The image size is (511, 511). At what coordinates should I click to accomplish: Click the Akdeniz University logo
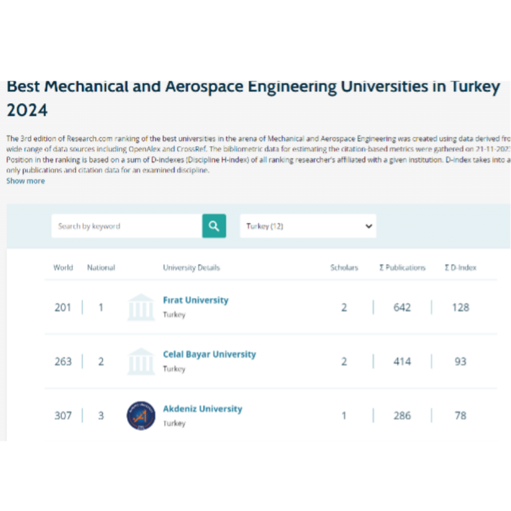click(x=141, y=415)
